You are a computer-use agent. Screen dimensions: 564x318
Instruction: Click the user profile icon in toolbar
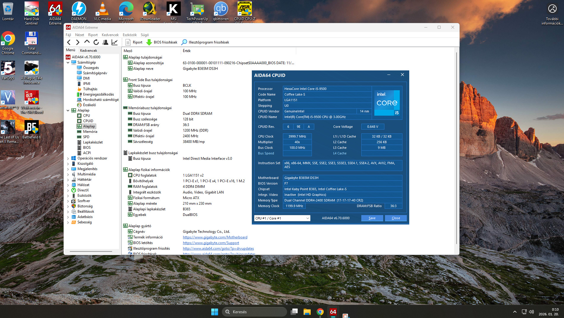[x=105, y=42]
